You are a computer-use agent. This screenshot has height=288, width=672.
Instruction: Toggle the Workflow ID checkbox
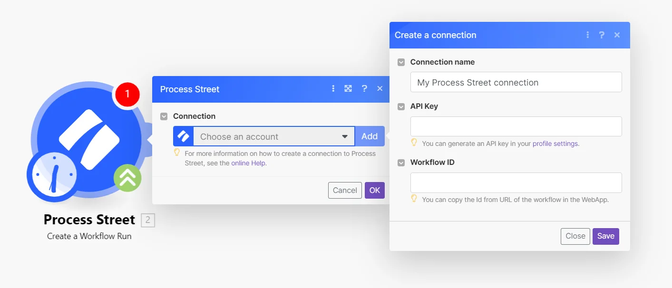401,163
